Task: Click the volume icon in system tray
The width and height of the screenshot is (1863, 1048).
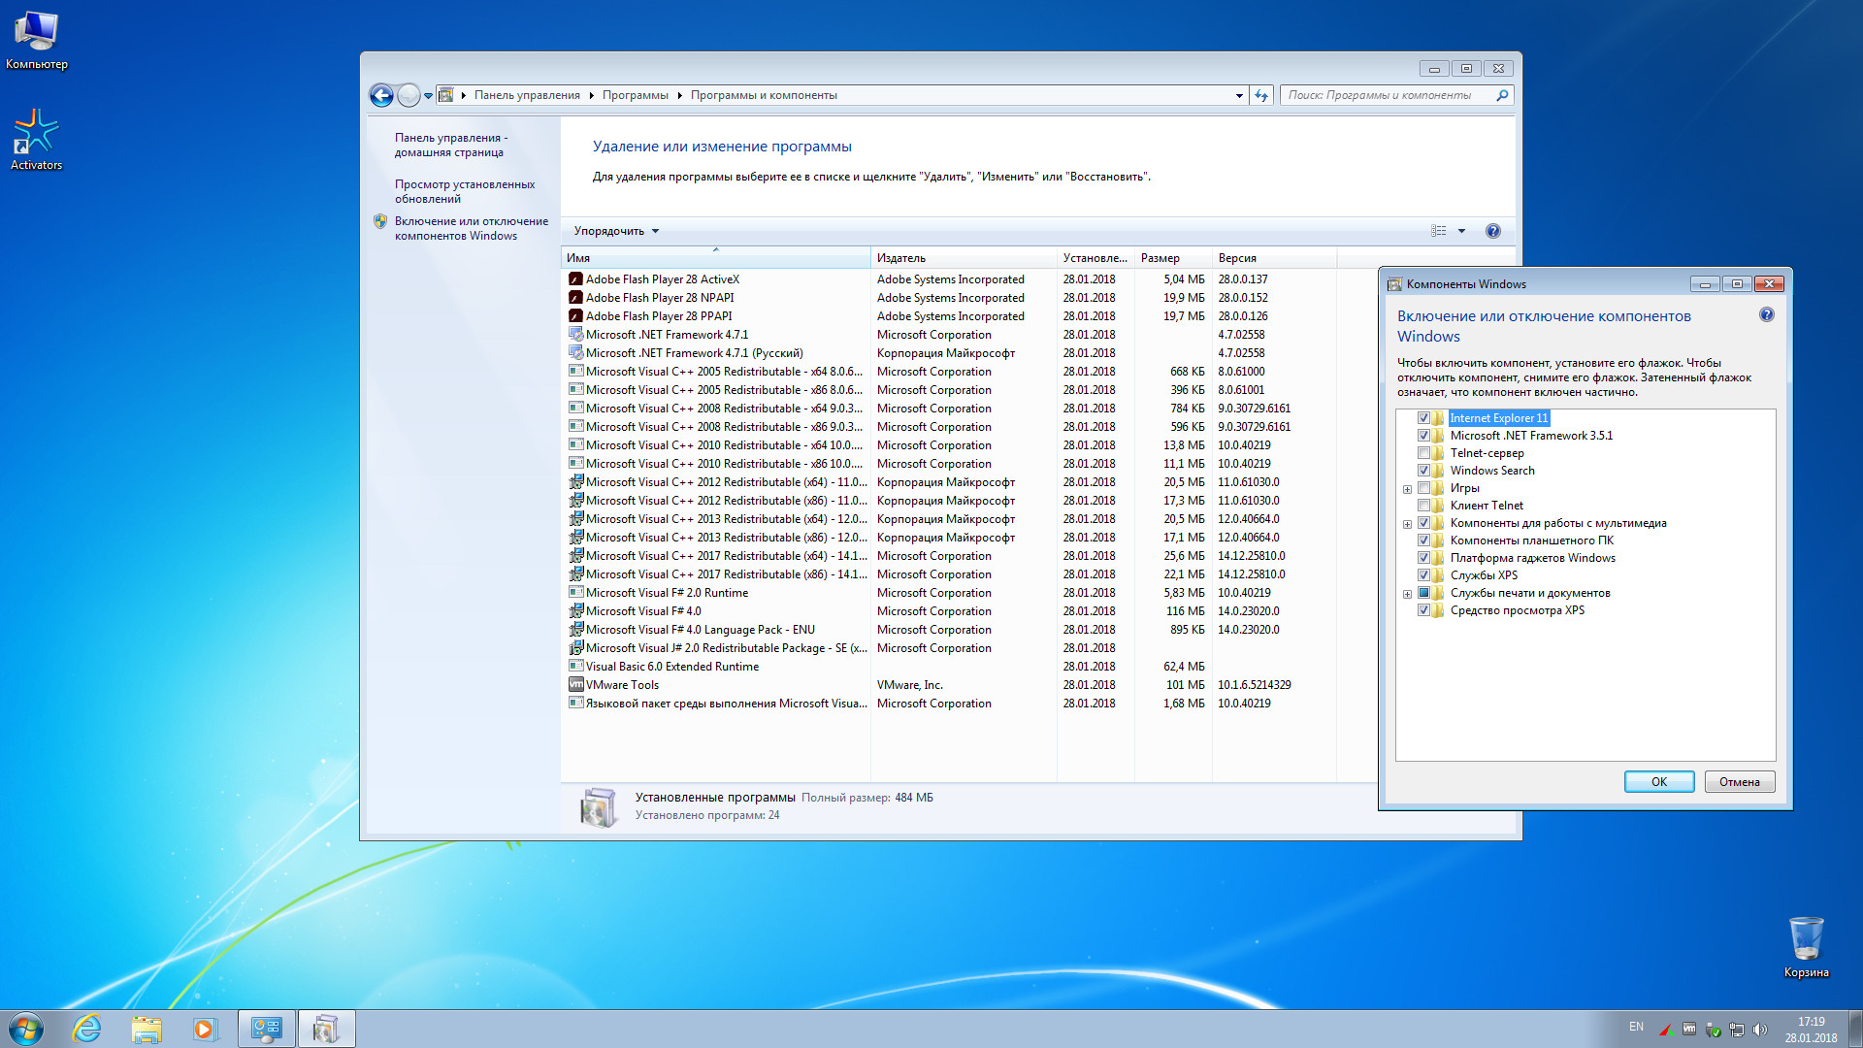Action: point(1760,1030)
